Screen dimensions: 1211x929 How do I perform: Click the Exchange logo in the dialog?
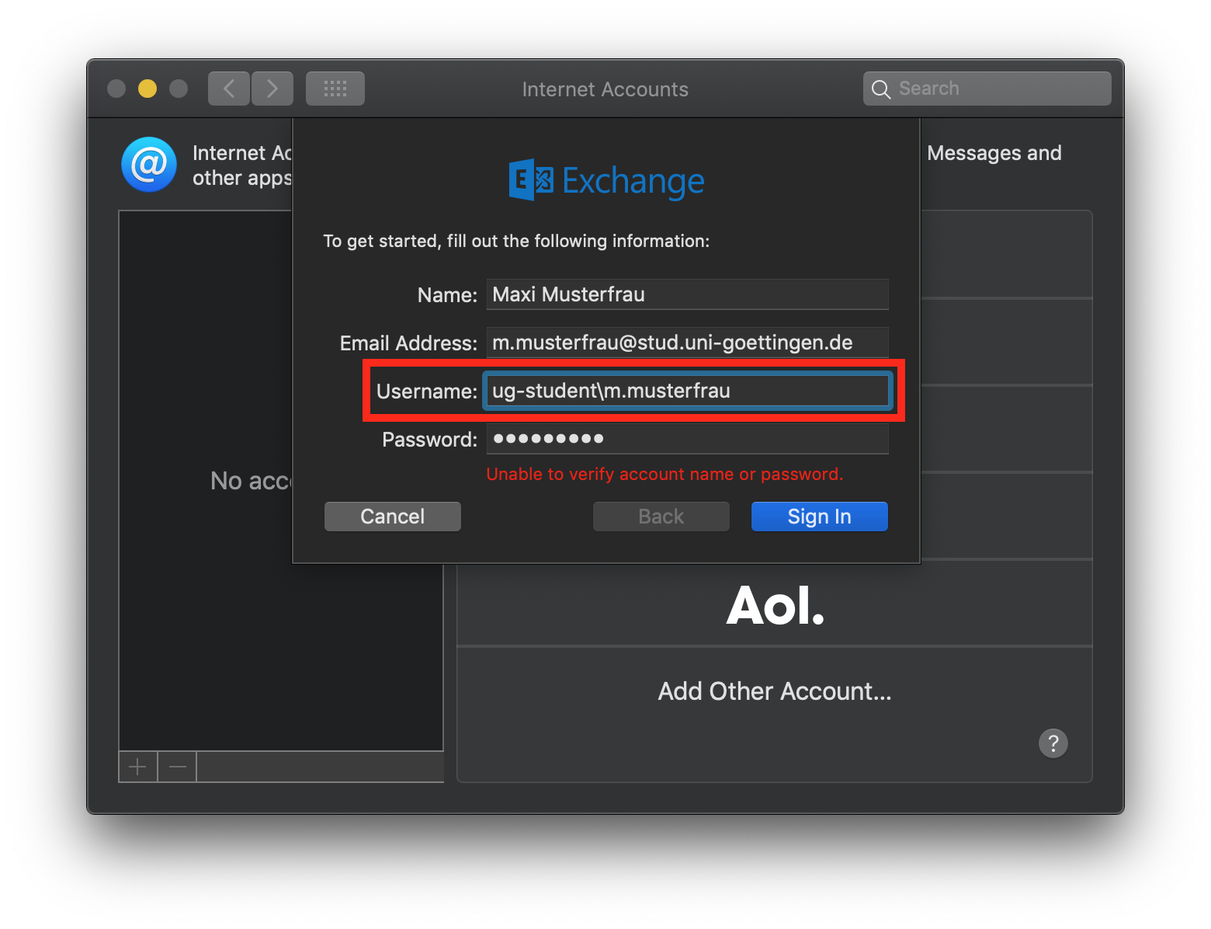[x=606, y=180]
